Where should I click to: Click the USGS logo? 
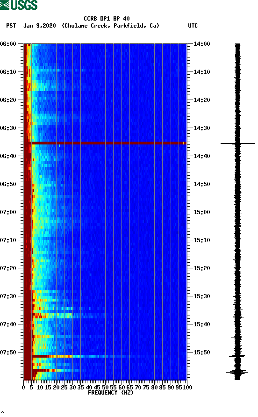pos(19,5)
